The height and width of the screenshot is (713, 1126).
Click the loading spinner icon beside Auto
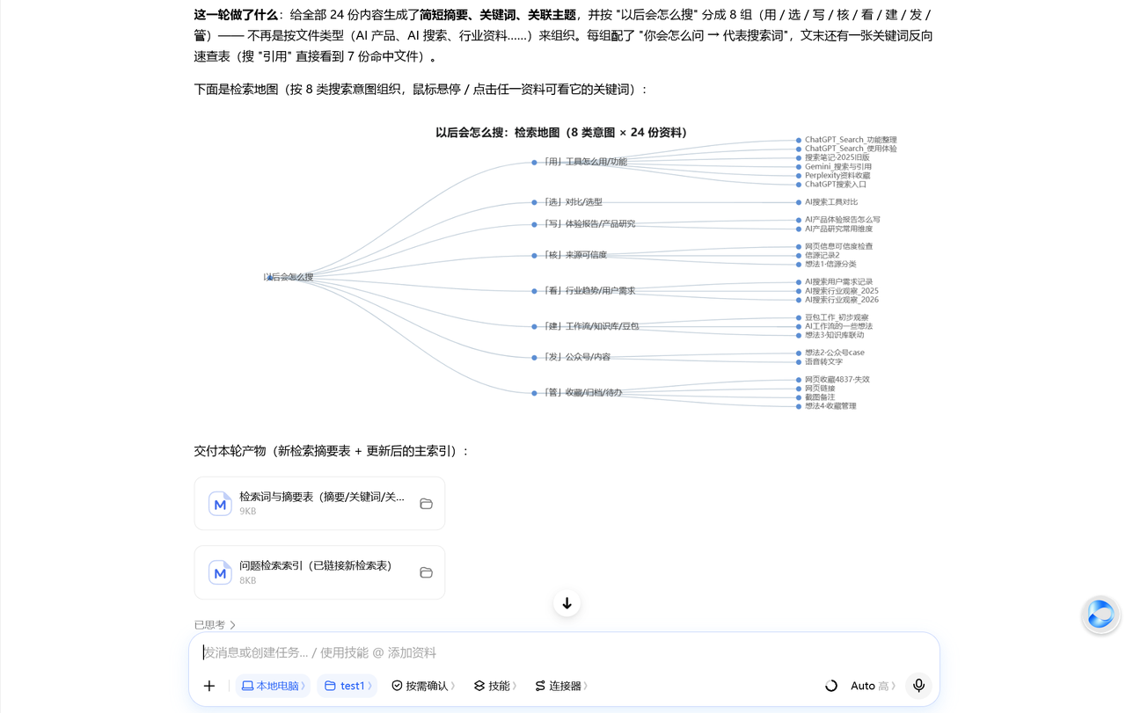pos(831,686)
